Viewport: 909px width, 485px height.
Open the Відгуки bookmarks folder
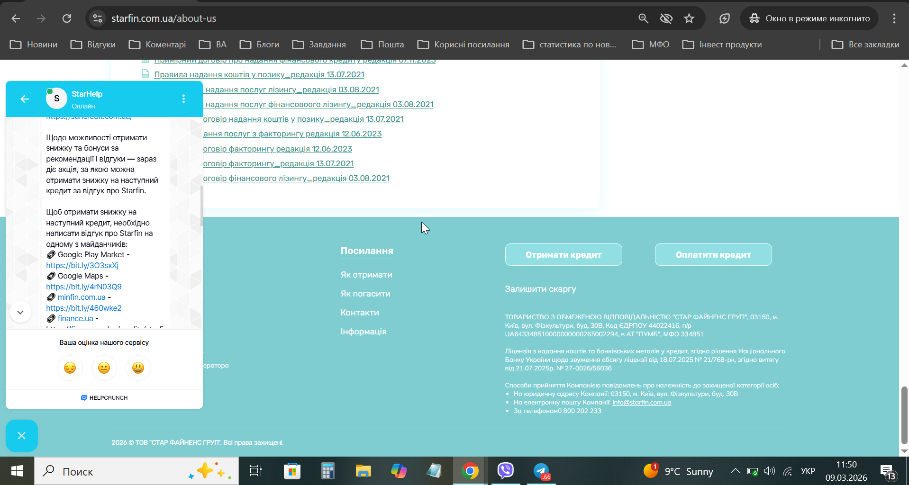(x=93, y=45)
